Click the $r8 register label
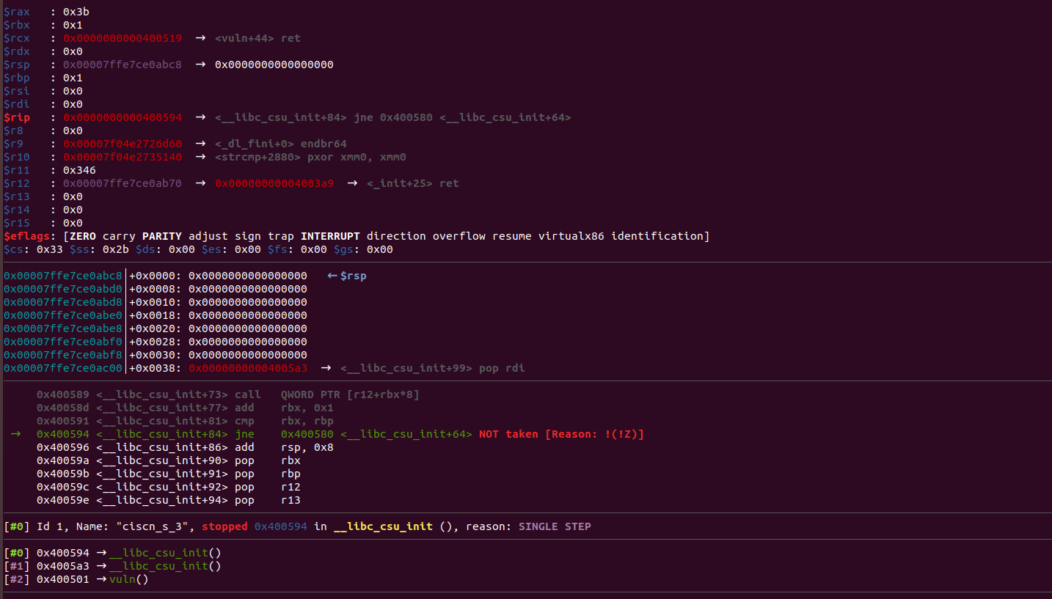Viewport: 1052px width, 599px height. point(14,131)
